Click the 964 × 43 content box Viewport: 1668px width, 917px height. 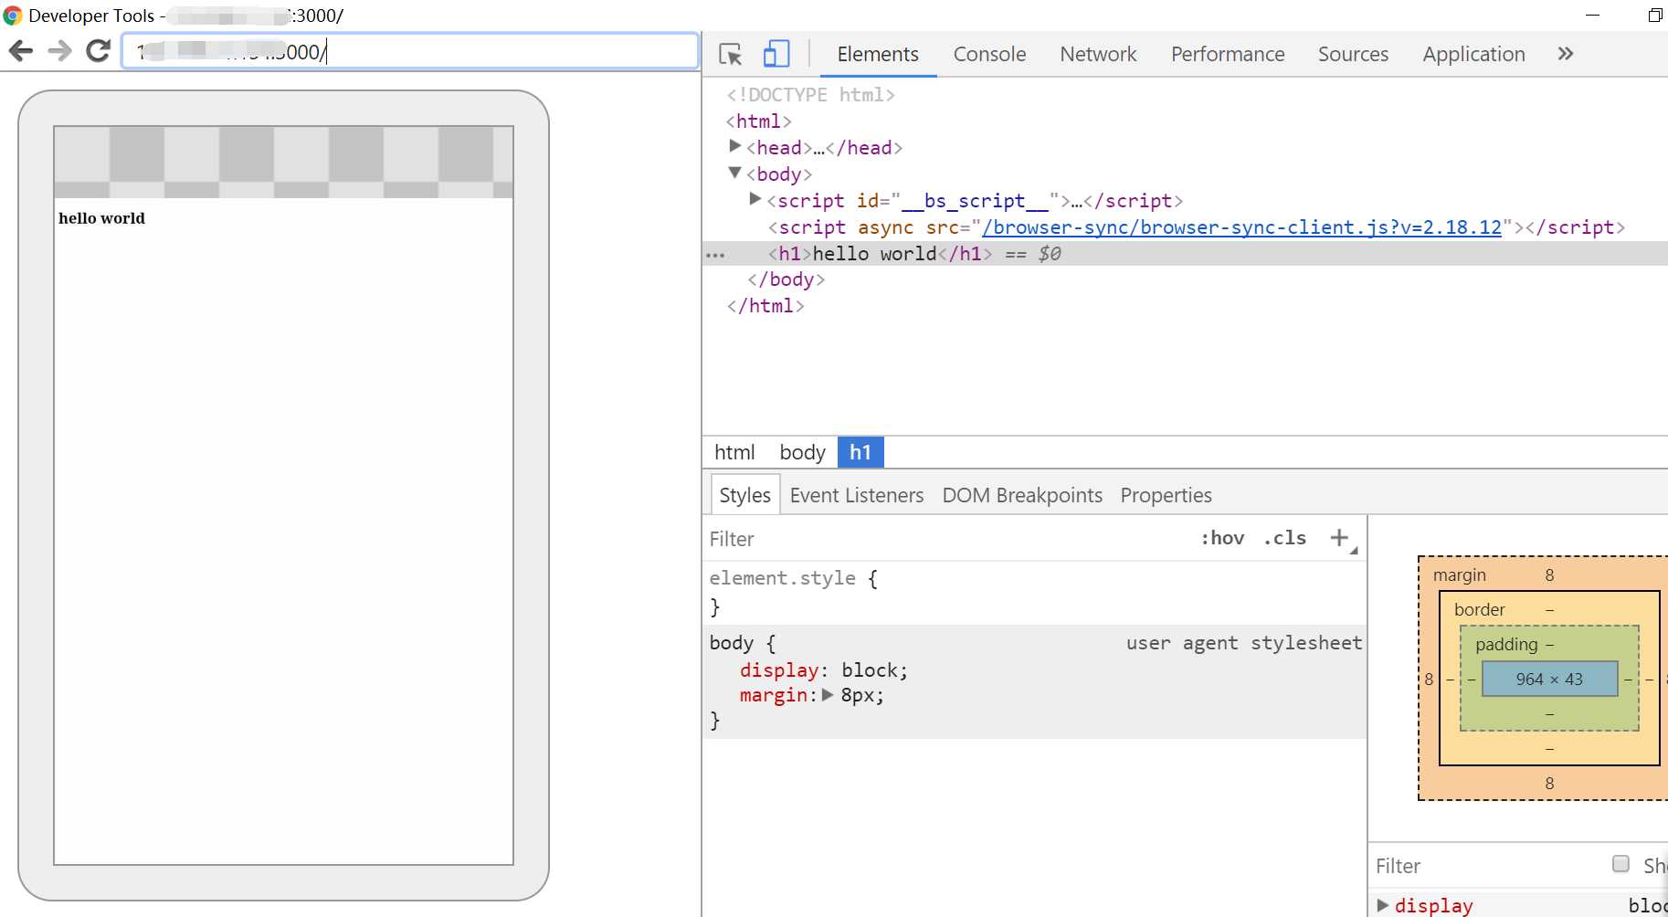(x=1549, y=679)
